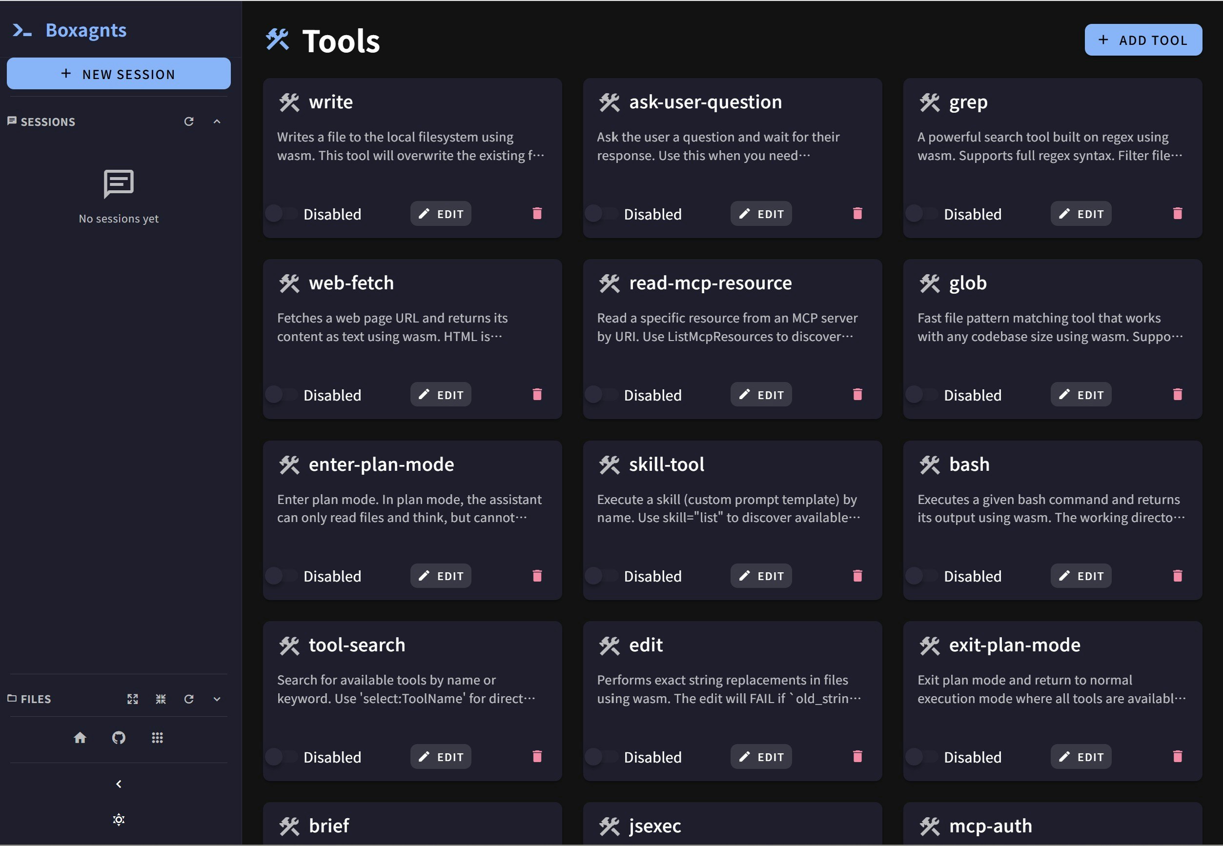Collapse the sidebar with left chevron

tap(119, 784)
